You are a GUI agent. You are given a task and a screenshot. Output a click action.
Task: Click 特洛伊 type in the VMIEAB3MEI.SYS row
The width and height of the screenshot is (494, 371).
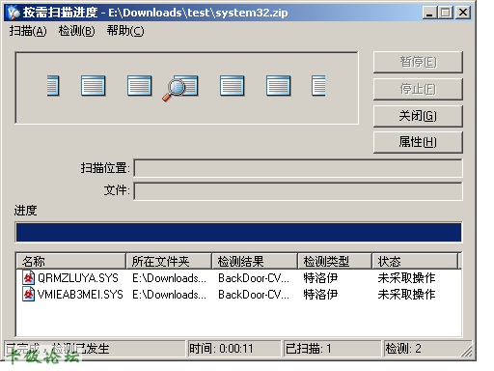click(320, 295)
